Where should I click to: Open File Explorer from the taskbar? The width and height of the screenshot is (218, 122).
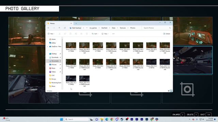pos(102,119)
